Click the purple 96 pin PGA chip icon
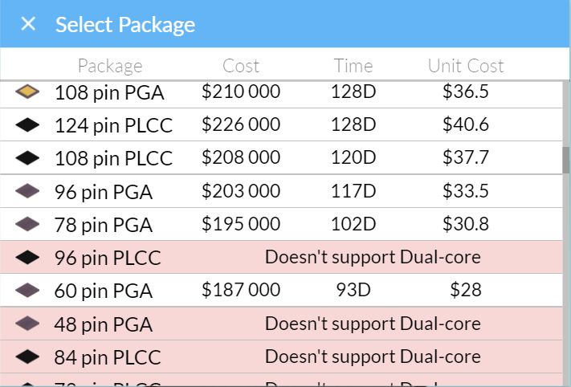 (x=27, y=191)
